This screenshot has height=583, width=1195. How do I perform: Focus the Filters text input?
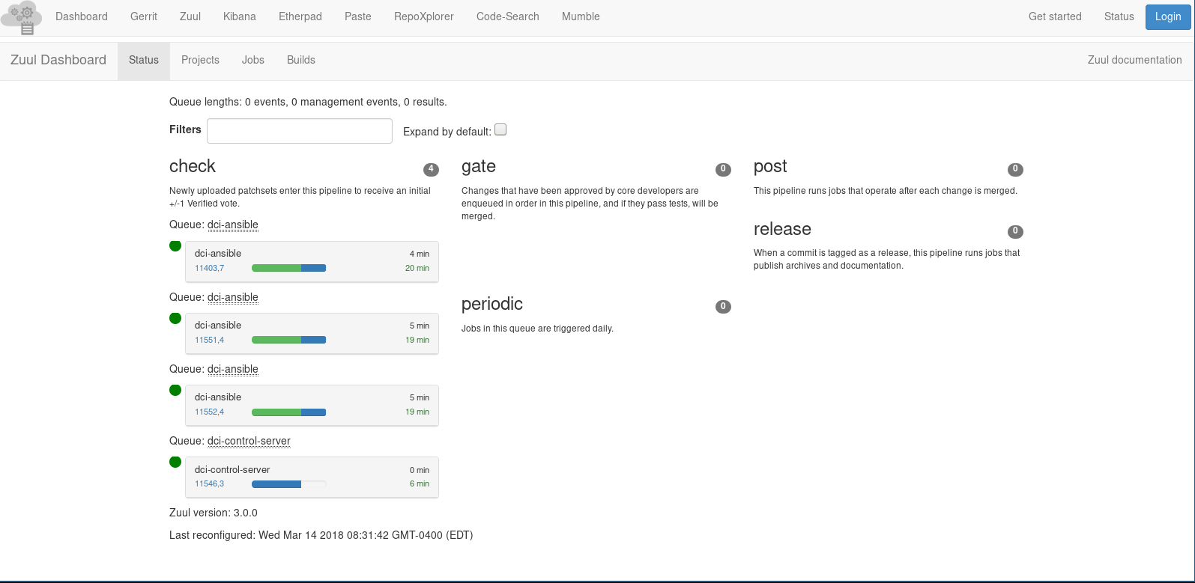coord(299,131)
